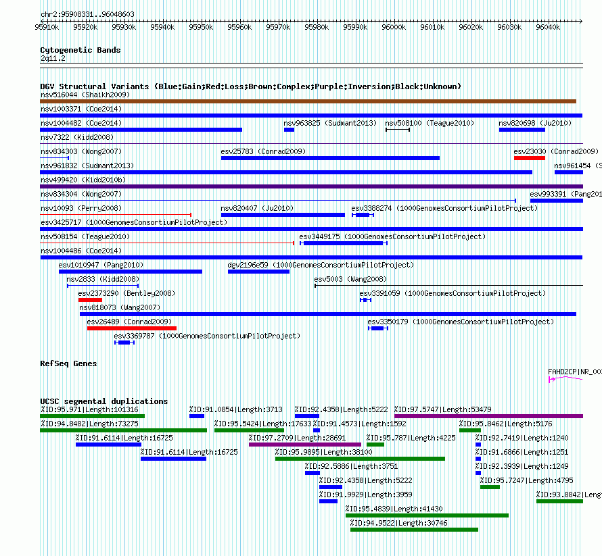Click the esv1010947 (Pang2010) label
This screenshot has width=602, height=556.
click(x=101, y=265)
